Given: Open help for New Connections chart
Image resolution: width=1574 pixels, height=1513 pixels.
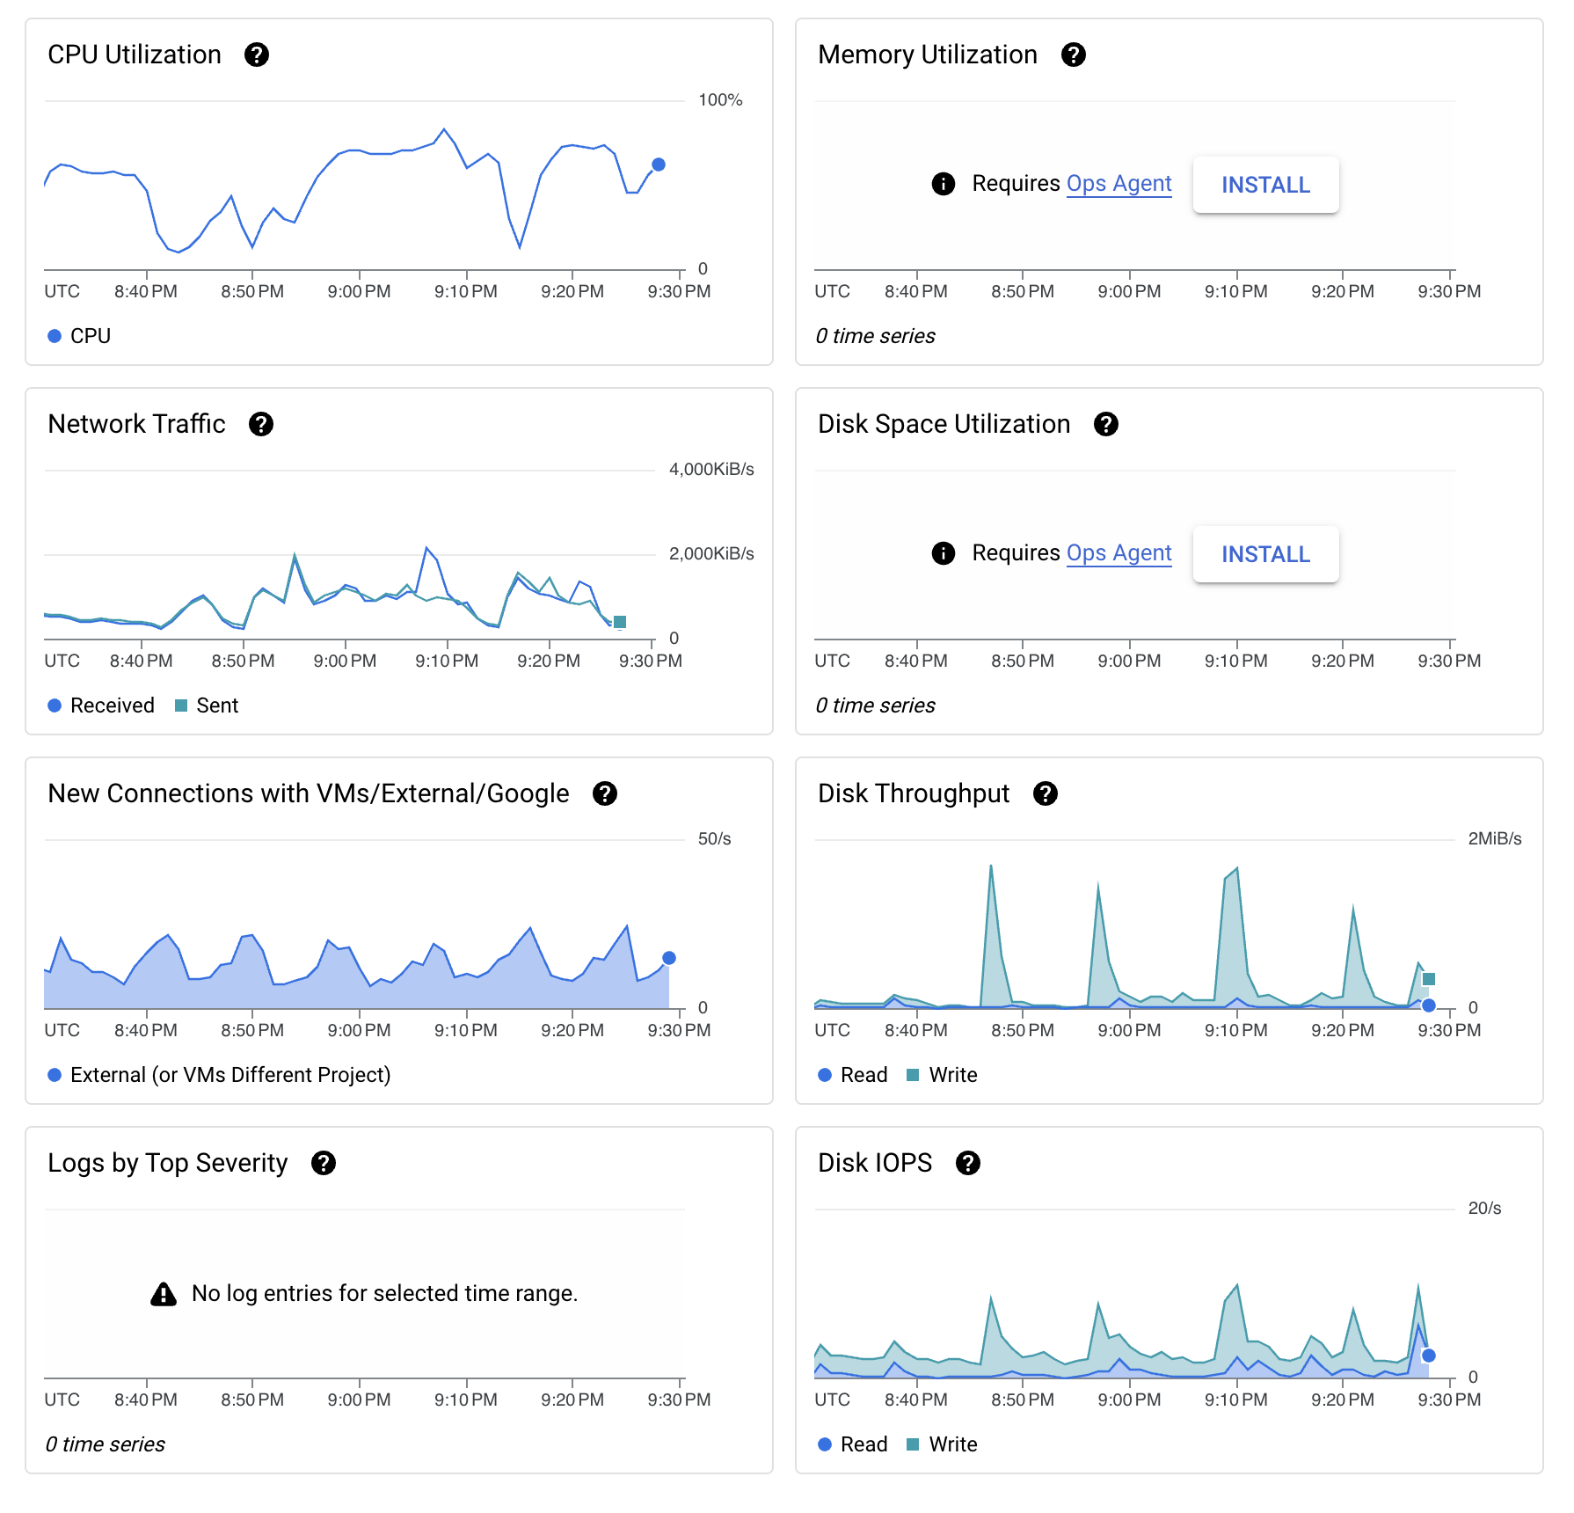Looking at the screenshot, I should tap(604, 793).
